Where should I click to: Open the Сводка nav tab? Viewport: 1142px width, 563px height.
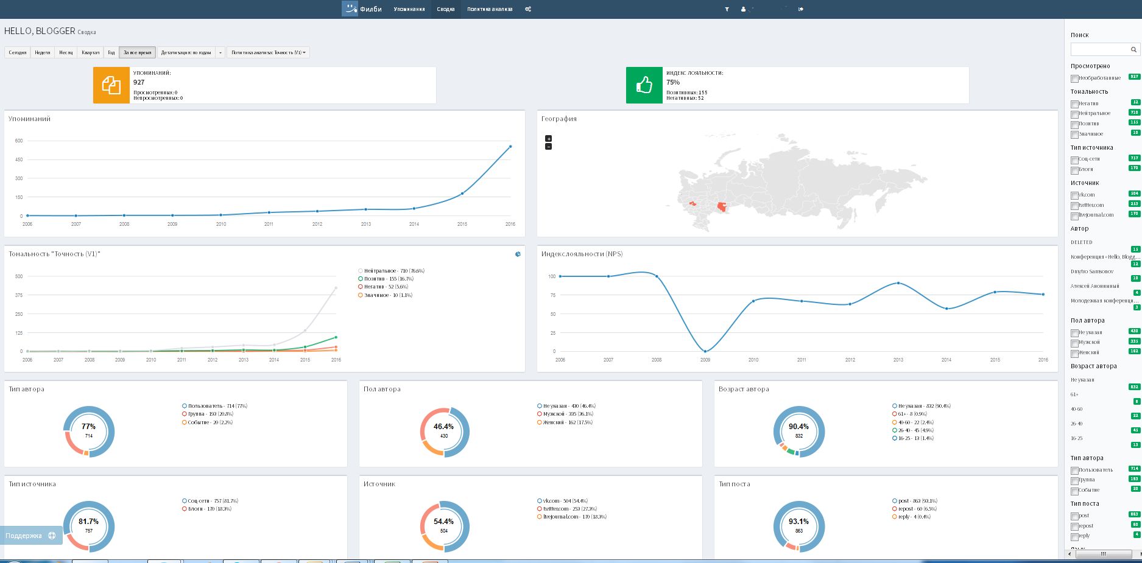click(446, 9)
